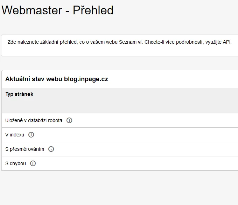238x205 pixels.
Task: Select the S přesměrováním row label
Action: click(24, 149)
